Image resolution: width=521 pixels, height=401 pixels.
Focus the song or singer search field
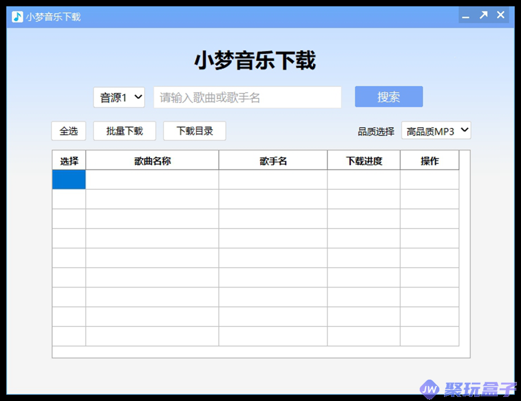tap(247, 97)
